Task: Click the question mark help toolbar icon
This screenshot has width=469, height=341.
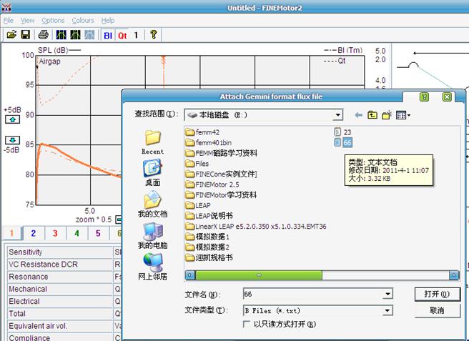Action: 154,35
